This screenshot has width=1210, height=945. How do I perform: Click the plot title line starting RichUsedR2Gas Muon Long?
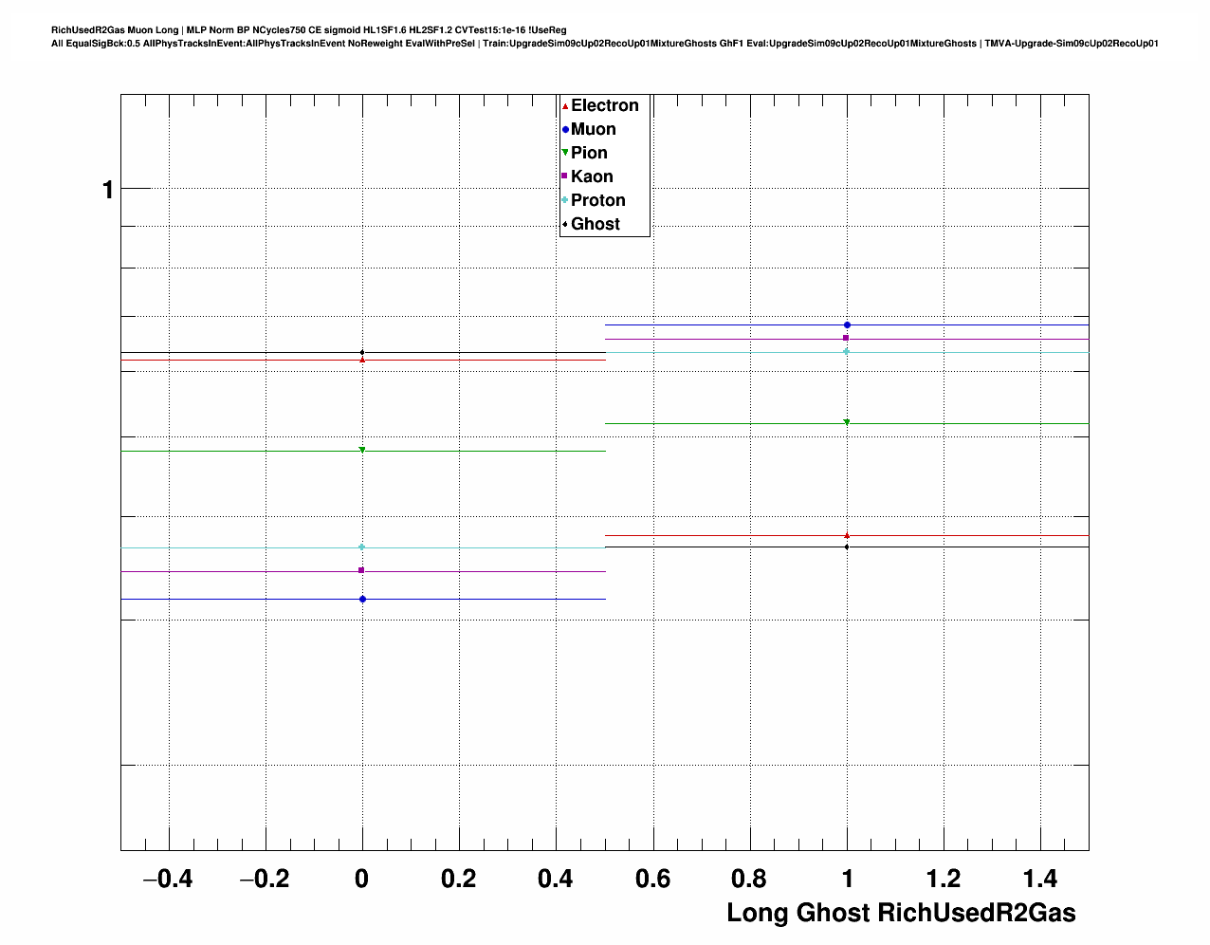click(x=308, y=30)
